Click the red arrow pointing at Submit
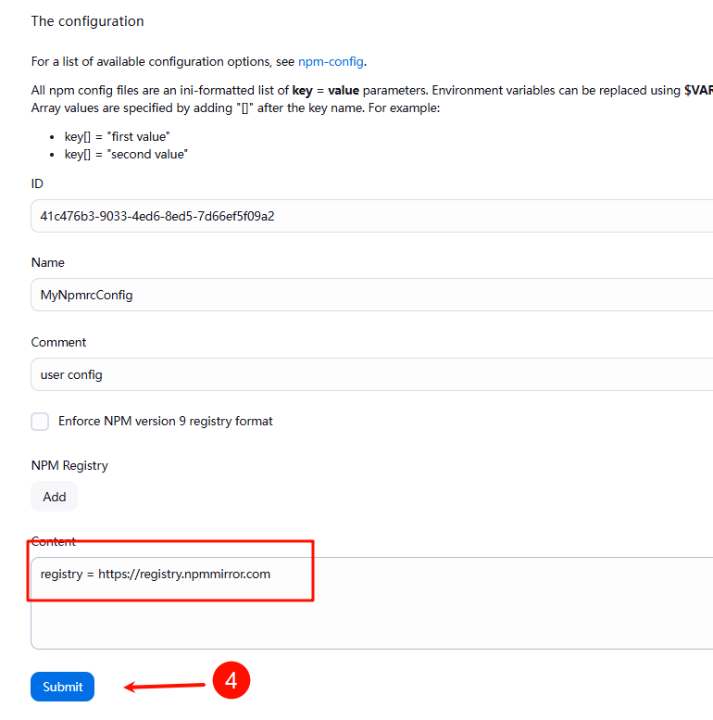This screenshot has width=713, height=720. [x=165, y=686]
